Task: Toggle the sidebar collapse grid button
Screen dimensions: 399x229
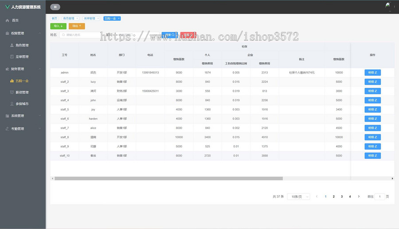Action: tap(55, 7)
